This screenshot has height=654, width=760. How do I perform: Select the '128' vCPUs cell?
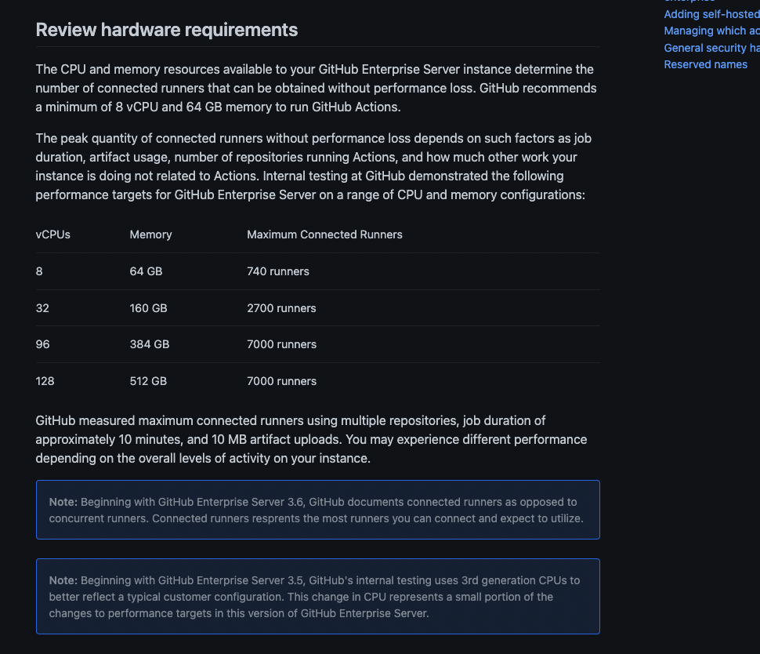[45, 381]
